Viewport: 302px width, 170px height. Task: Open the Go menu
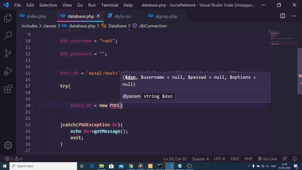pos(80,5)
